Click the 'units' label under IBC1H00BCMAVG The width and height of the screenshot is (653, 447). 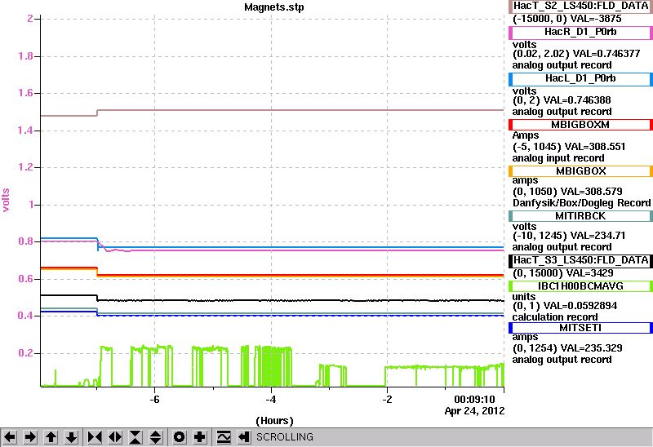524,297
